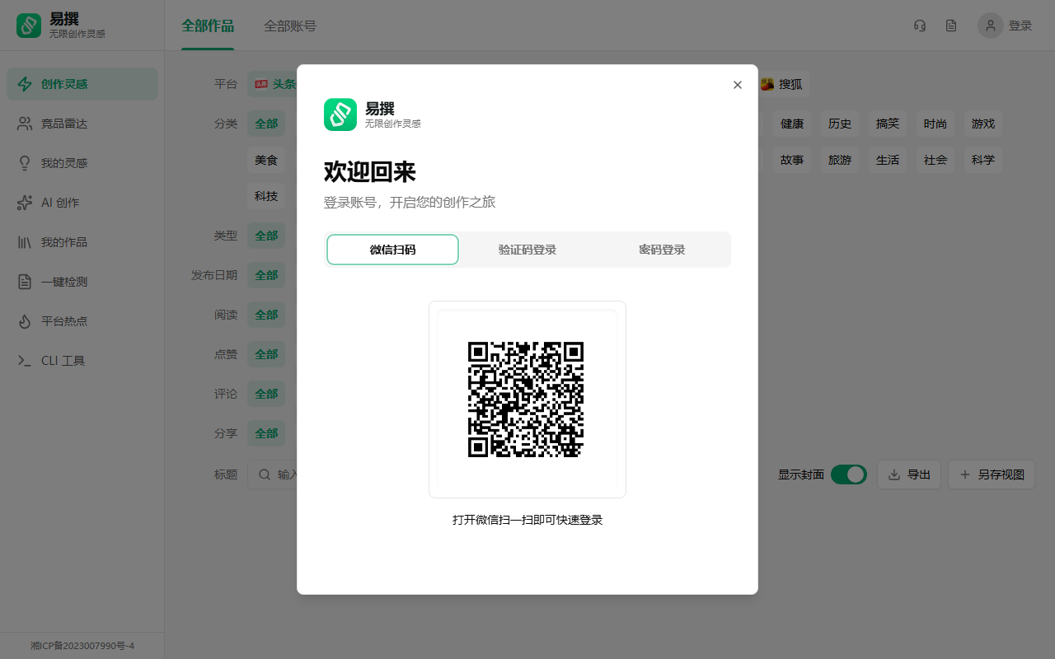Screen dimensions: 1055x659
Task: Select 全部 in the 分享 row
Action: click(266, 433)
